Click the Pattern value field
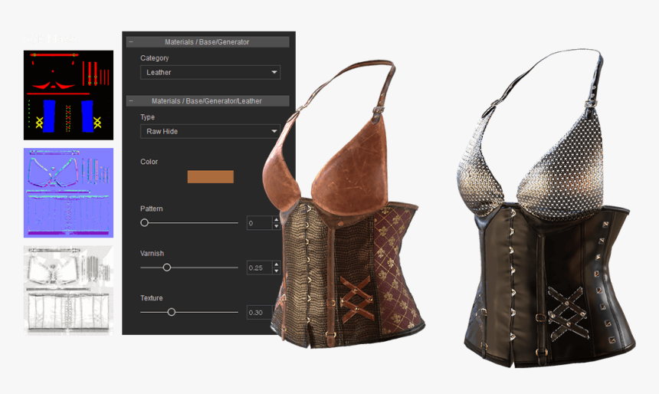This screenshot has width=659, height=394. click(x=260, y=223)
